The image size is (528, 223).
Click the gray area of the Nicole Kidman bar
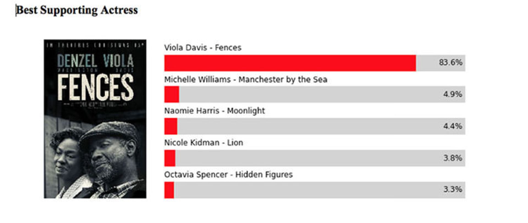point(320,158)
